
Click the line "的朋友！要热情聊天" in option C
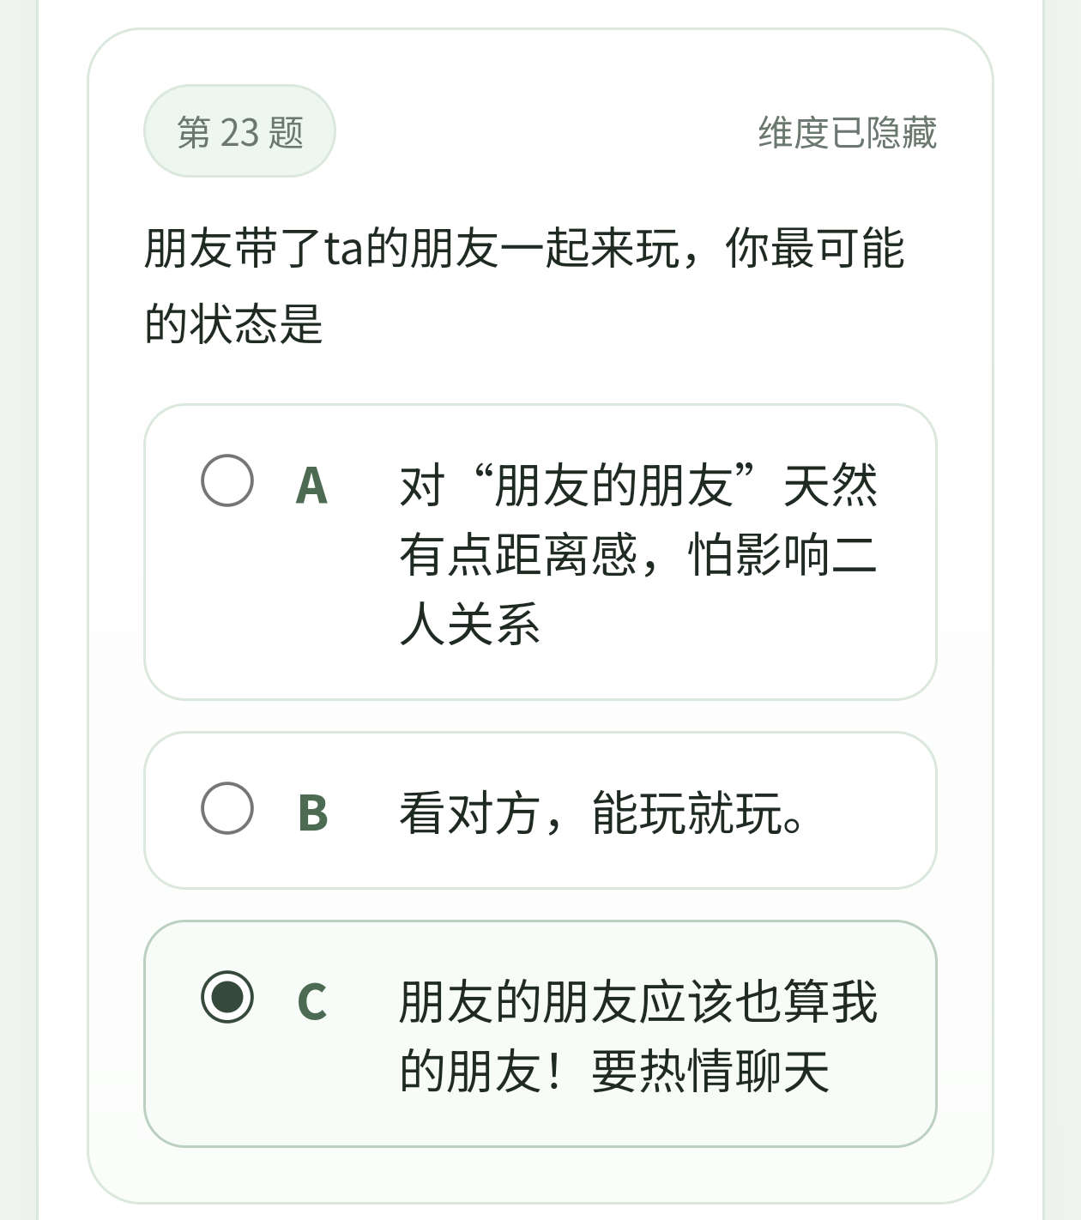pyautogui.click(x=614, y=1071)
